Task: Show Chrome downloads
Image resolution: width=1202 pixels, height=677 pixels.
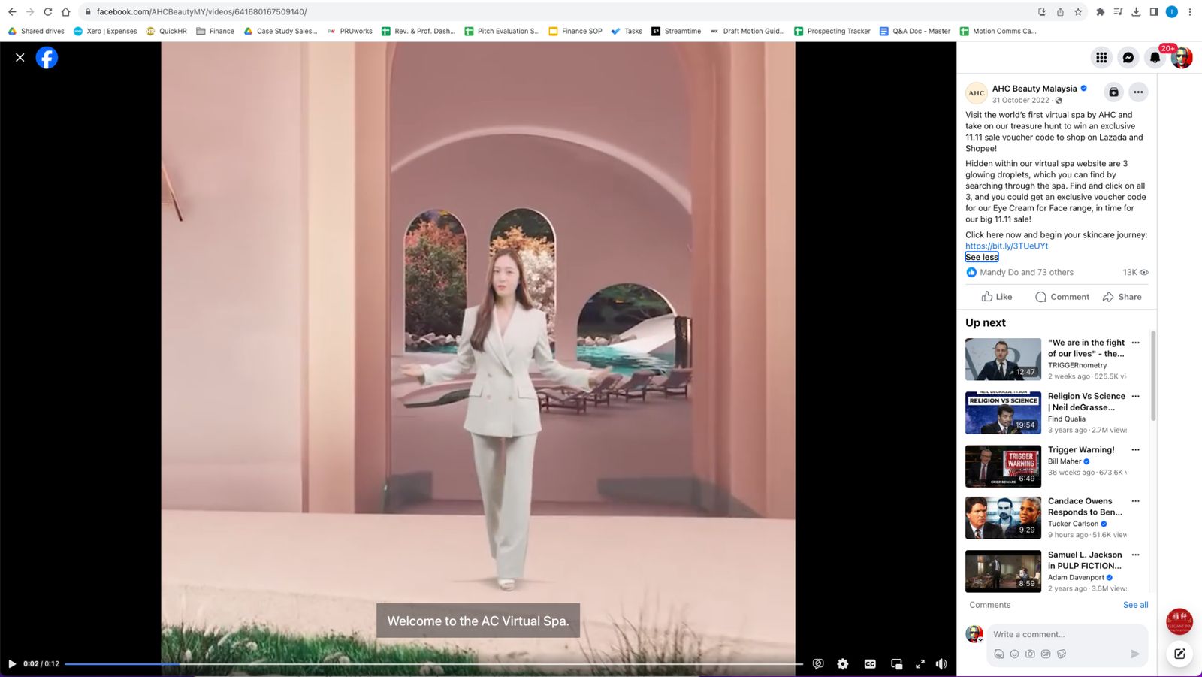Action: (1136, 11)
